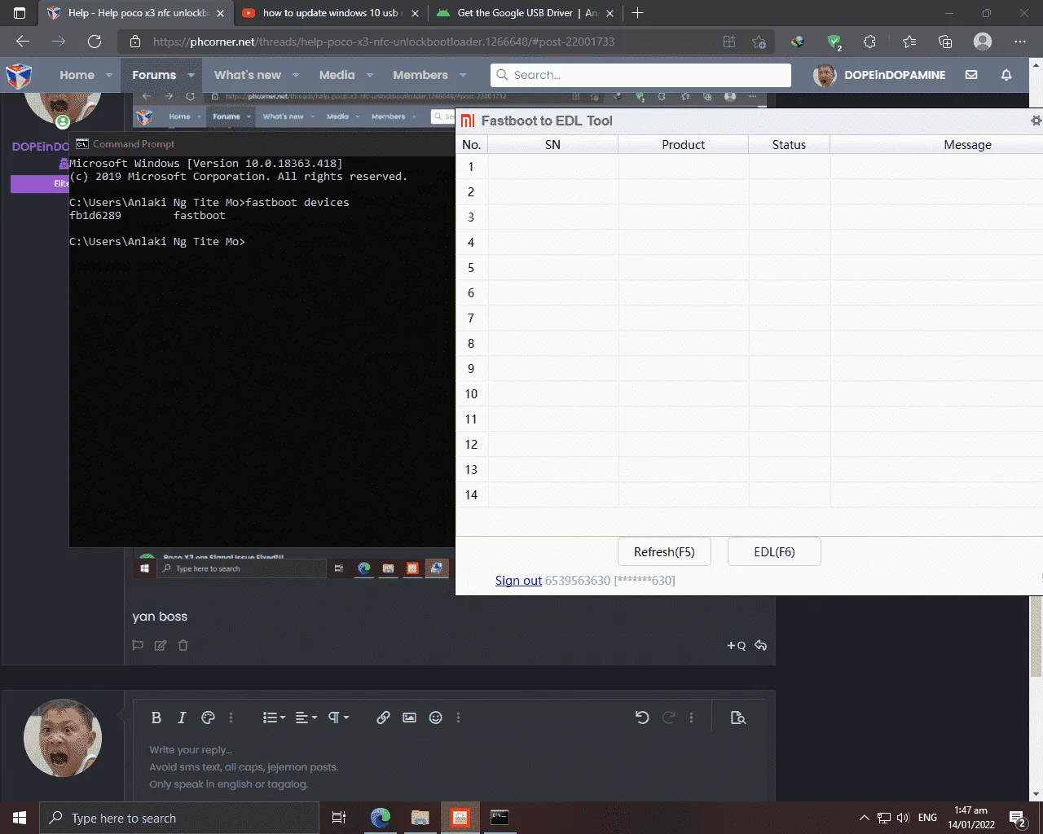Reply to the post using the arrow icon
The width and height of the screenshot is (1043, 834).
[760, 645]
